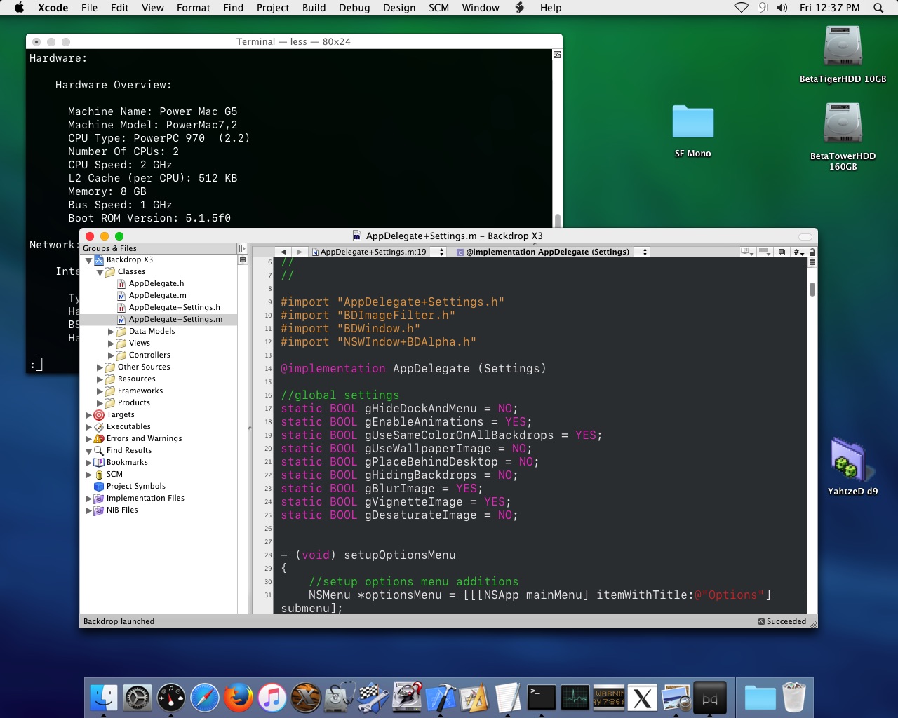Viewport: 898px width, 718px height.
Task: Click the editor lock icon
Action: pyautogui.click(x=812, y=252)
